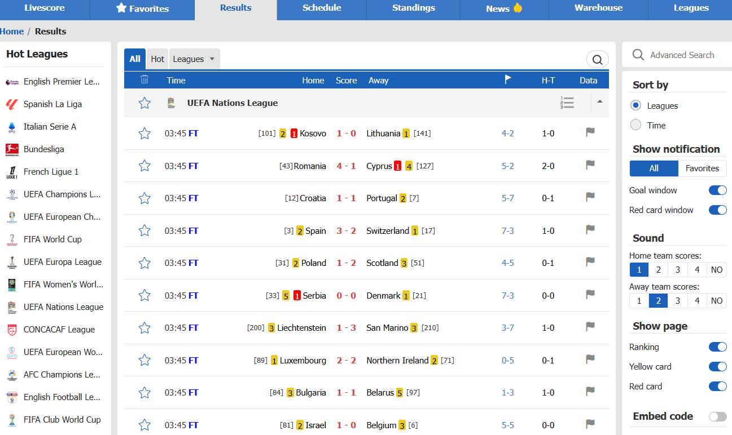This screenshot has height=435, width=732.
Task: Star the Spain vs Switzerland match
Action: [144, 230]
